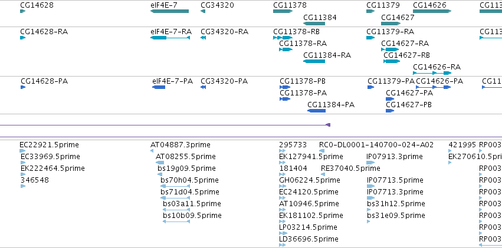The width and height of the screenshot is (502, 248).
Task: Click the purple arrowhead feature end
Action: 328,125
